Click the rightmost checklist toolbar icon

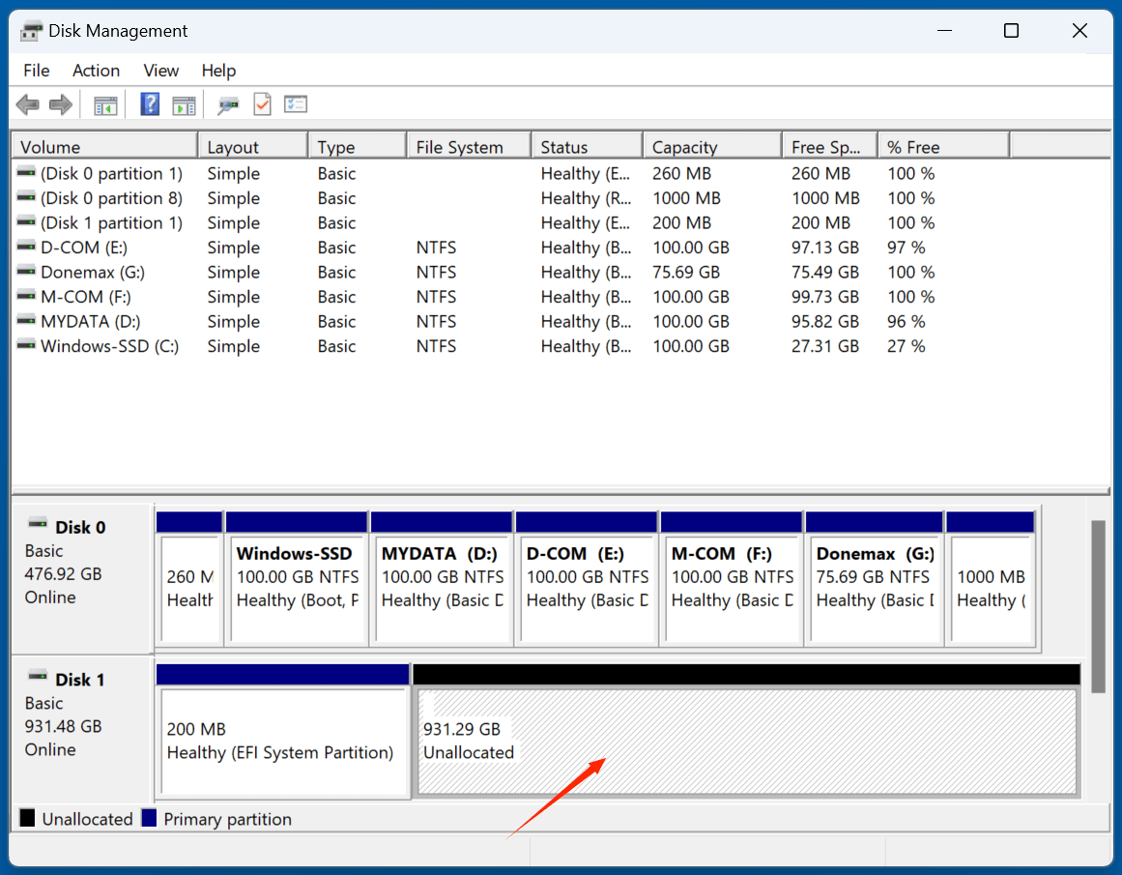pos(295,103)
